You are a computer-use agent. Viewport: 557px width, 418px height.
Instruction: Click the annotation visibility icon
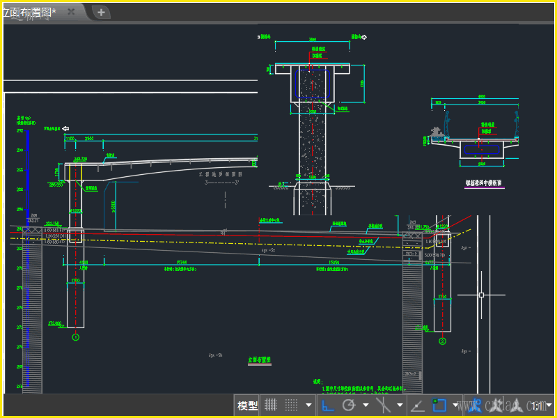tap(476, 405)
